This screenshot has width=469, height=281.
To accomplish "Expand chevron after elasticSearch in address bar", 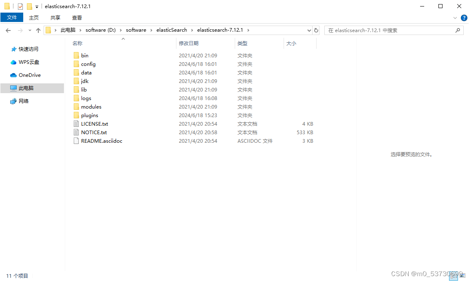I will [x=192, y=30].
